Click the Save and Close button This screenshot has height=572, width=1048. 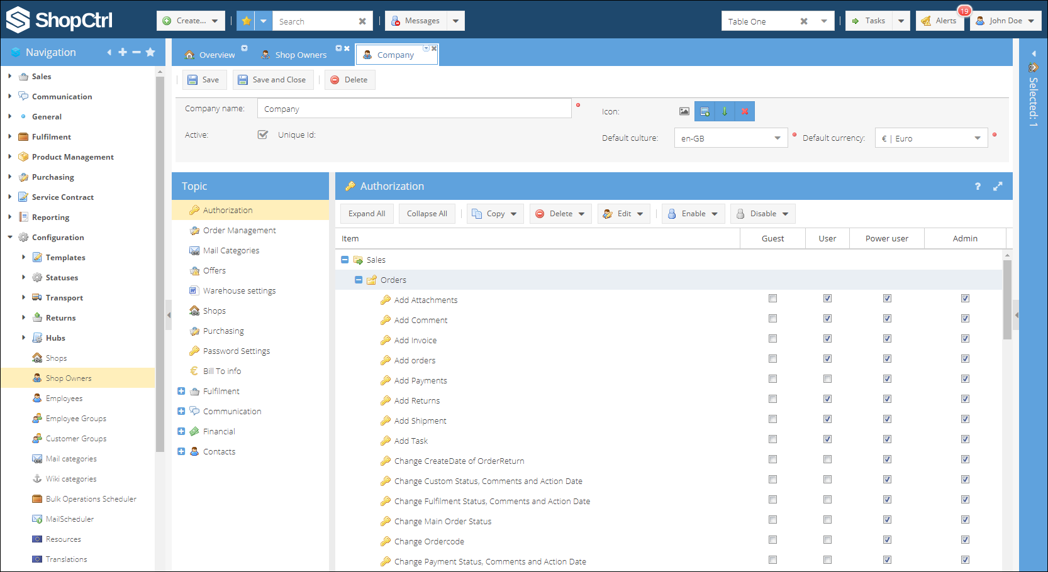point(273,80)
